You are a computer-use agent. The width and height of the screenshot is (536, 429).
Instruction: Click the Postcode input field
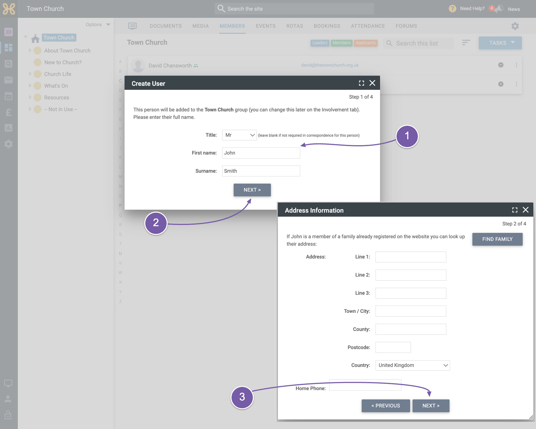tap(393, 347)
